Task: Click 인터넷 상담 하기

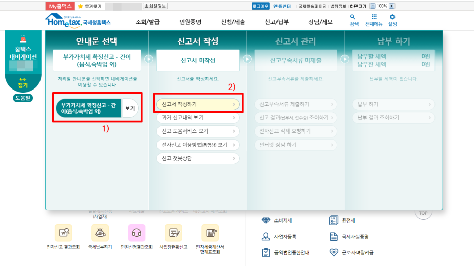Action: coord(296,145)
